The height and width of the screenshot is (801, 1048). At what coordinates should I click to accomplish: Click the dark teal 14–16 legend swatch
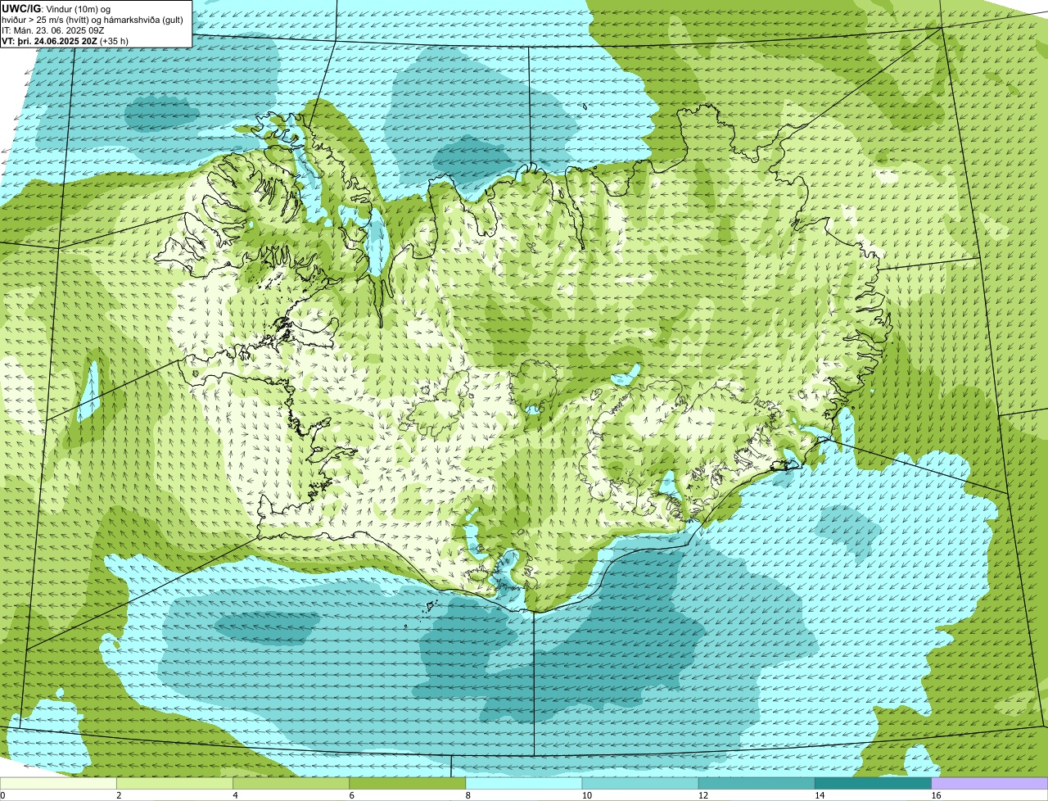pos(873,784)
